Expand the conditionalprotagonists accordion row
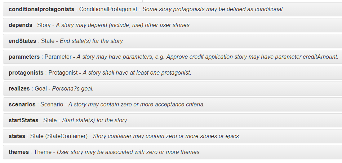Image resolution: width=342 pixels, height=163 pixels. [x=172, y=9]
